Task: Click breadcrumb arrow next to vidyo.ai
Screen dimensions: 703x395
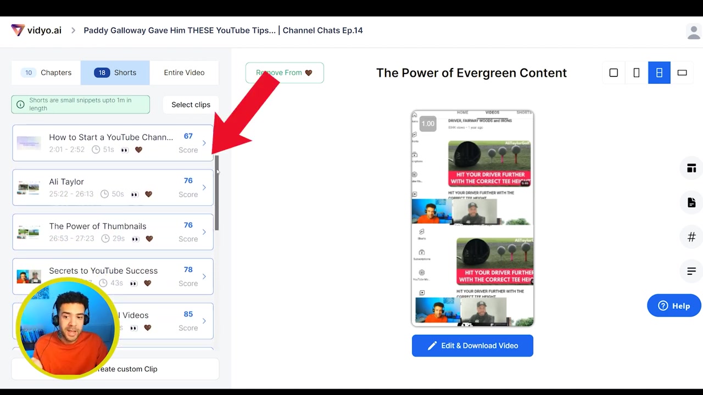Action: [x=73, y=30]
